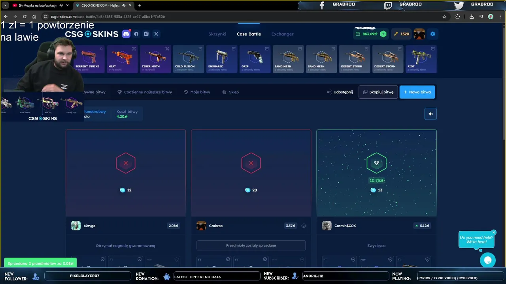Image resolution: width=506 pixels, height=284 pixels.
Task: Click the red X hexagon above 12
Action: (x=126, y=163)
